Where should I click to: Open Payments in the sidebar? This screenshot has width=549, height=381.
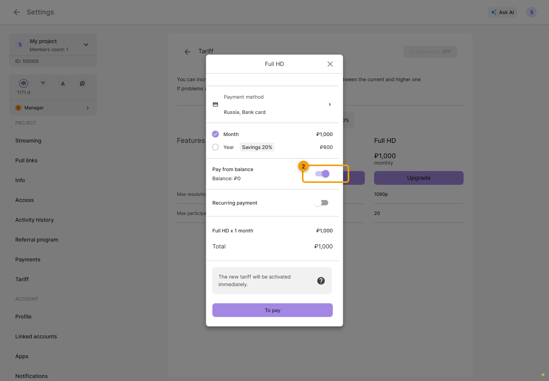click(28, 259)
